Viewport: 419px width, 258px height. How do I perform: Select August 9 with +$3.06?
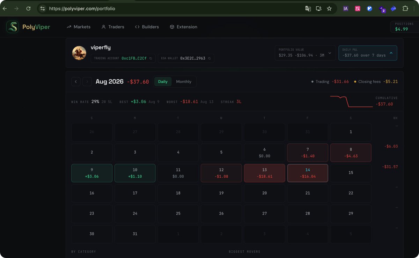[92, 173]
